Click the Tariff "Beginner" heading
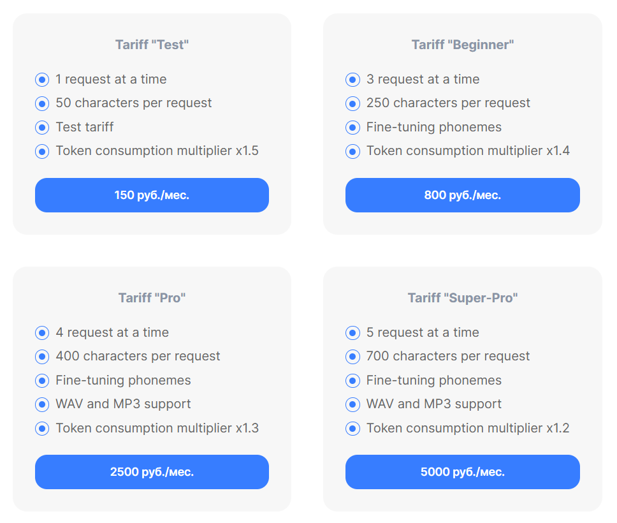 tap(462, 45)
